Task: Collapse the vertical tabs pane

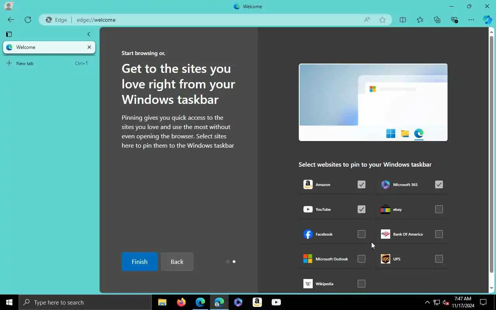Action: pyautogui.click(x=89, y=34)
